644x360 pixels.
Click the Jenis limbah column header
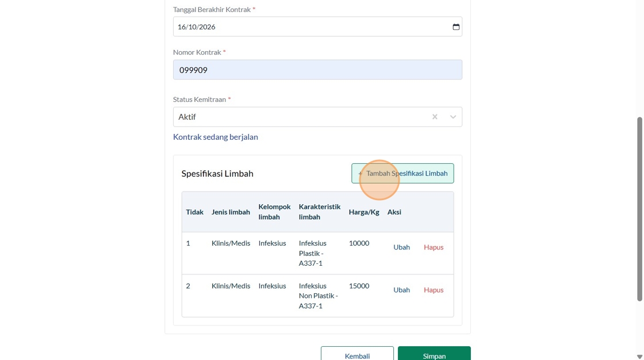231,212
